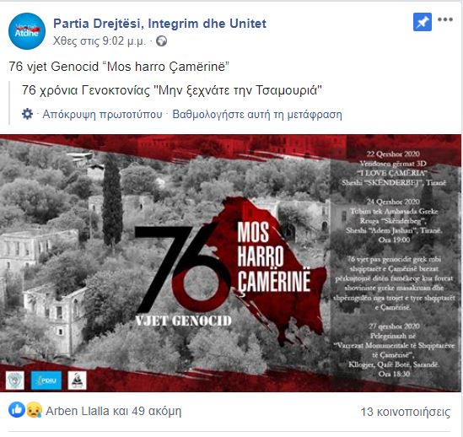Click the public globe audience icon
The image size is (463, 437).
162,40
